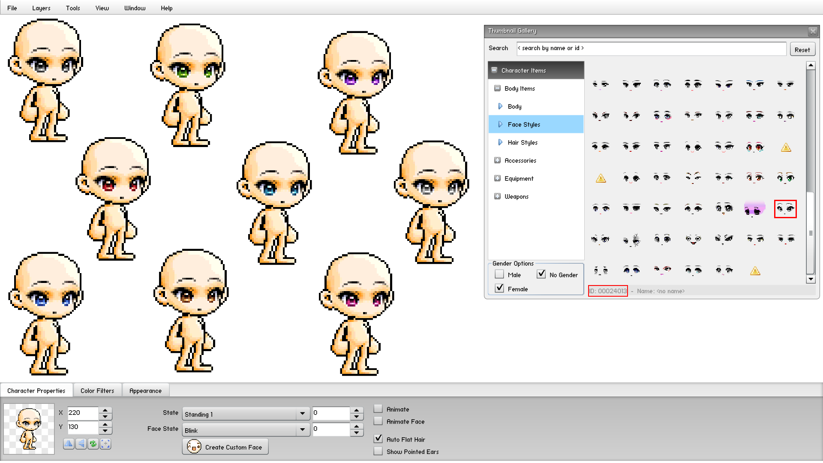Open the Layers menu

coord(41,8)
